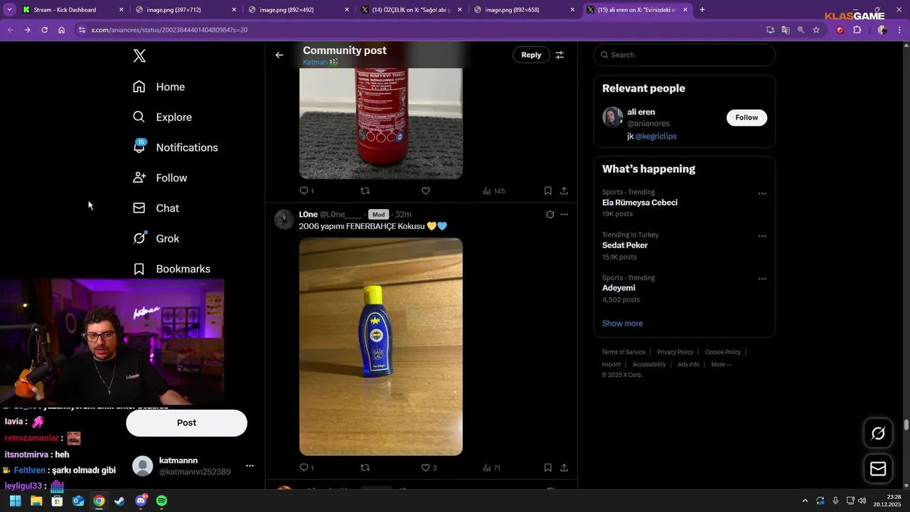
Task: Open ali eren profile avatar
Action: click(613, 117)
